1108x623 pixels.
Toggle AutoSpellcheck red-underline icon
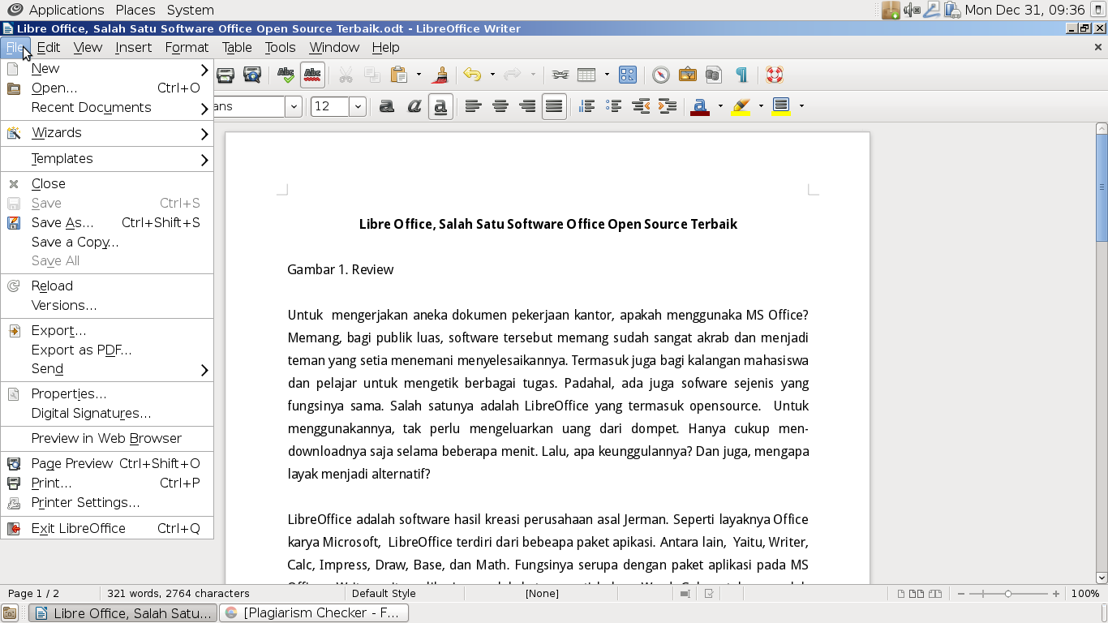coord(312,75)
